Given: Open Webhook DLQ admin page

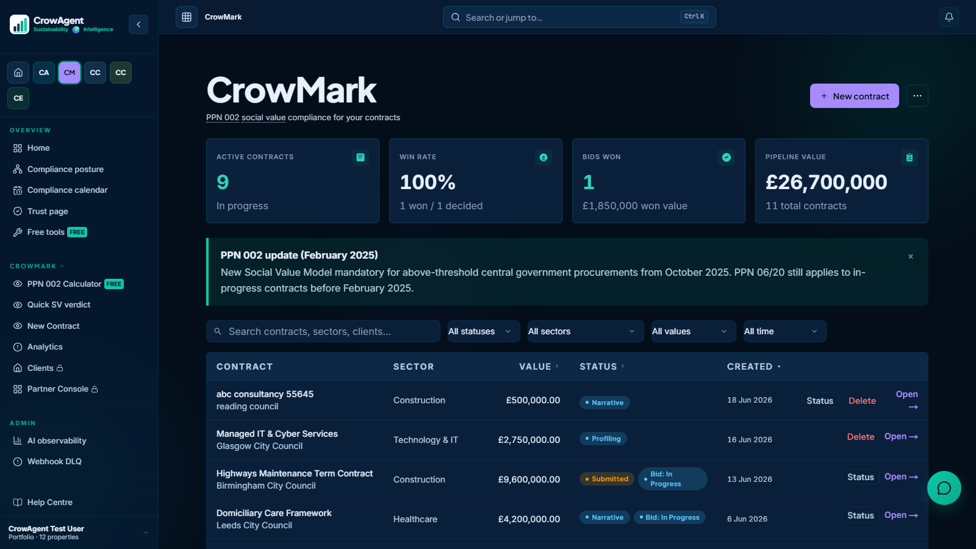Looking at the screenshot, I should pos(79,462).
